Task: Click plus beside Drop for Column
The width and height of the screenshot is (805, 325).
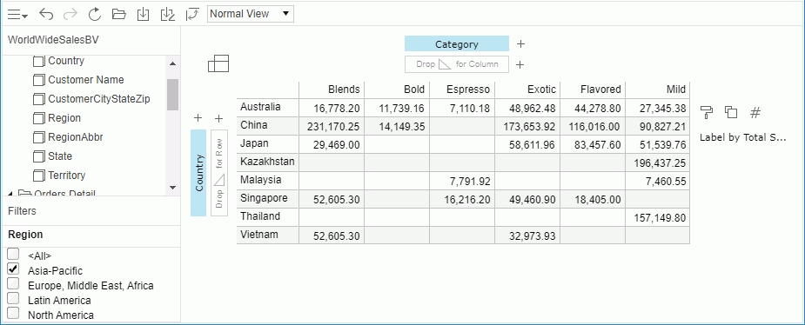Action: 520,64
